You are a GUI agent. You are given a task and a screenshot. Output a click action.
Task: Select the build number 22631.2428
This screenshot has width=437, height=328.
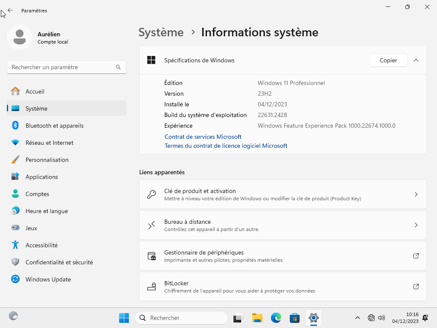click(x=272, y=115)
